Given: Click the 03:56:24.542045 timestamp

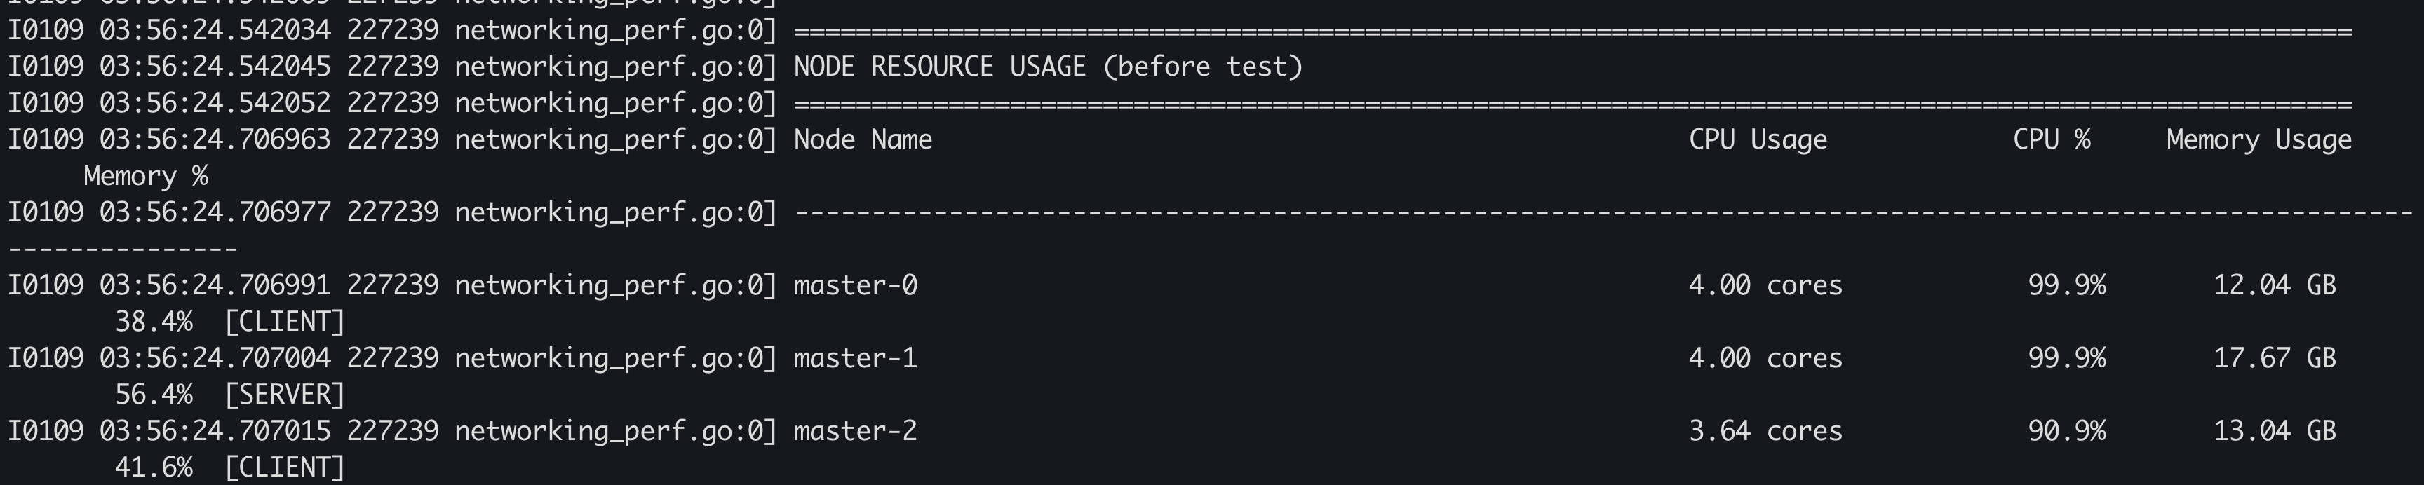Looking at the screenshot, I should 215,67.
